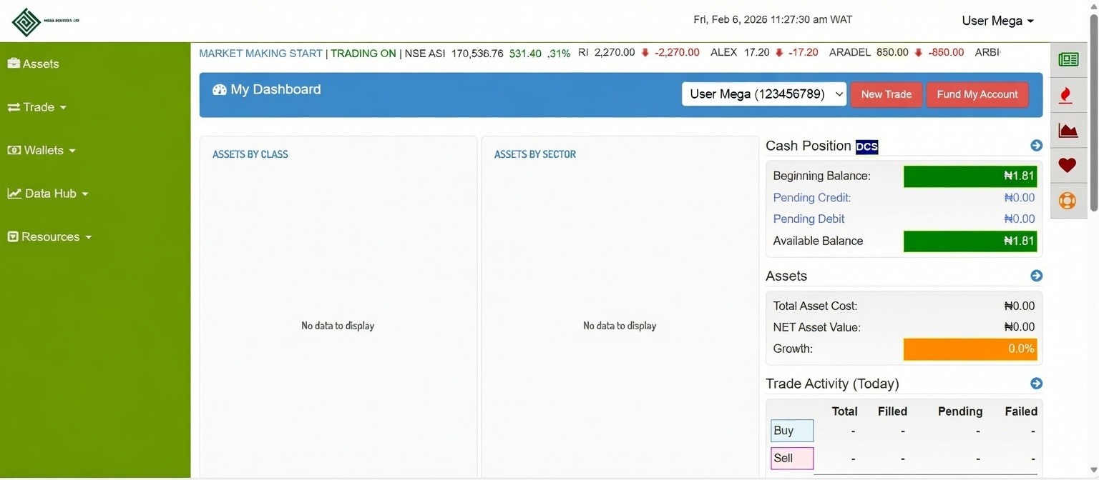Click the Total Asset Cost value
This screenshot has width=1099, height=480.
(x=1019, y=306)
